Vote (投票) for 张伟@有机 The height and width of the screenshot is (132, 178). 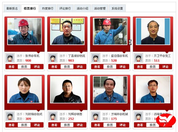point(24,67)
